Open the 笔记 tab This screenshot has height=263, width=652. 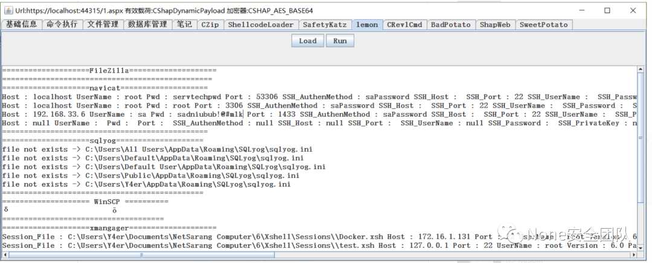tap(184, 25)
